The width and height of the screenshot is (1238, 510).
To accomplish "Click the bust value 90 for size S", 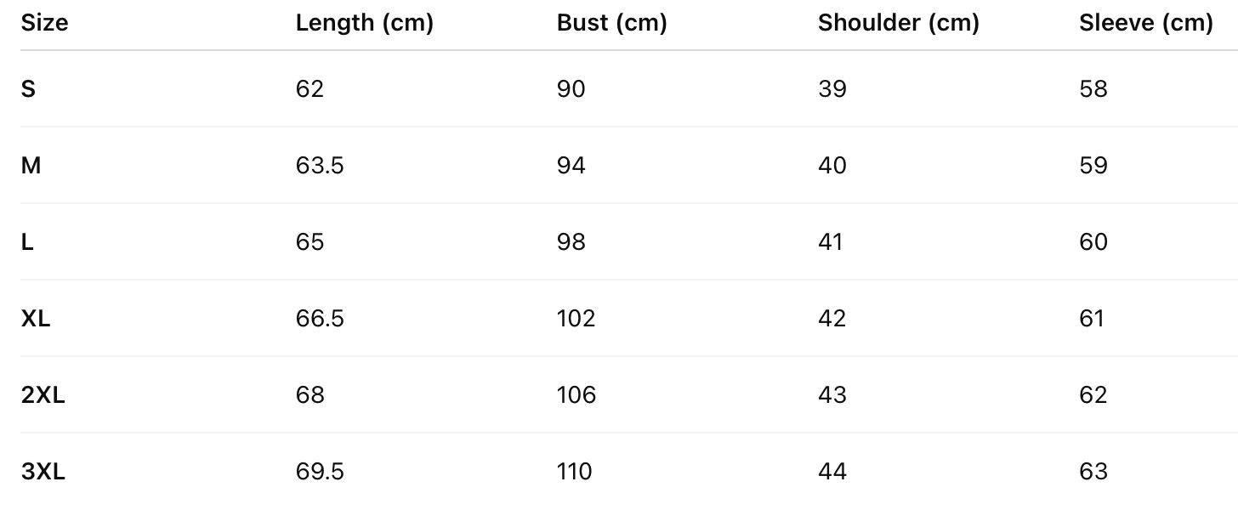I will pos(571,89).
